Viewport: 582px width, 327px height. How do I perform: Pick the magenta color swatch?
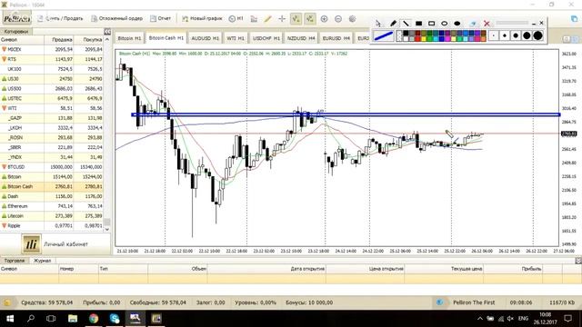pos(447,39)
